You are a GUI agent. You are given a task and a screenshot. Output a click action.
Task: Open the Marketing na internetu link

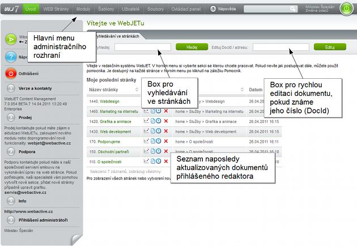click(x=119, y=112)
